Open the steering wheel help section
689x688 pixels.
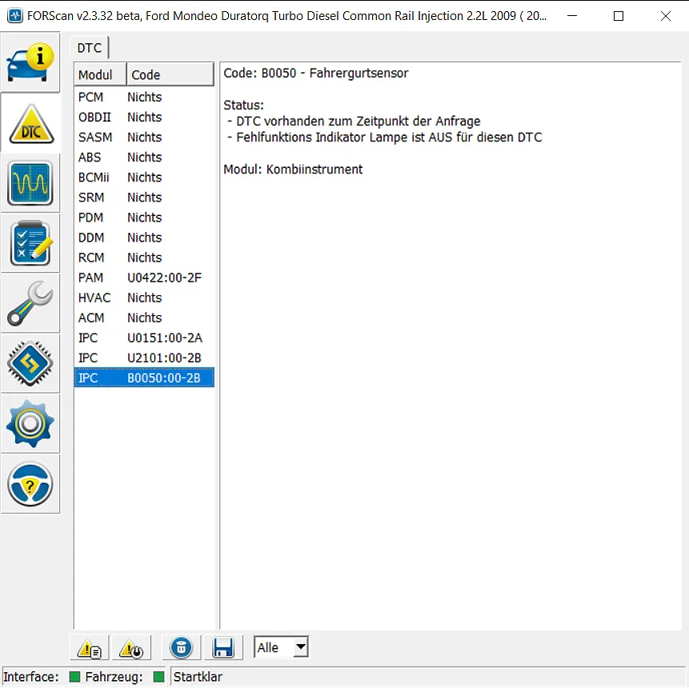click(x=30, y=483)
